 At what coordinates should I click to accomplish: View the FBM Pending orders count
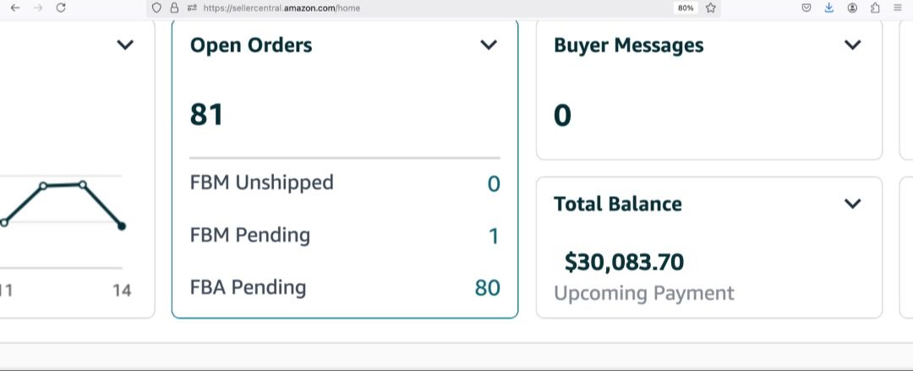tap(494, 236)
